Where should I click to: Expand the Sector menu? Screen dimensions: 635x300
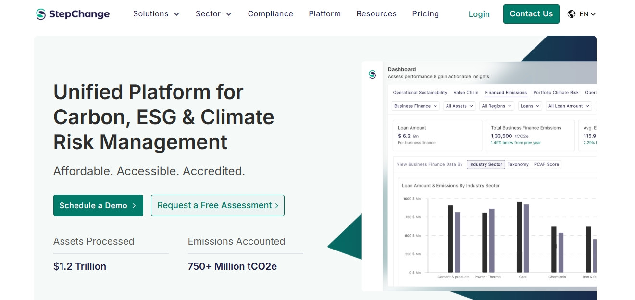[213, 14]
